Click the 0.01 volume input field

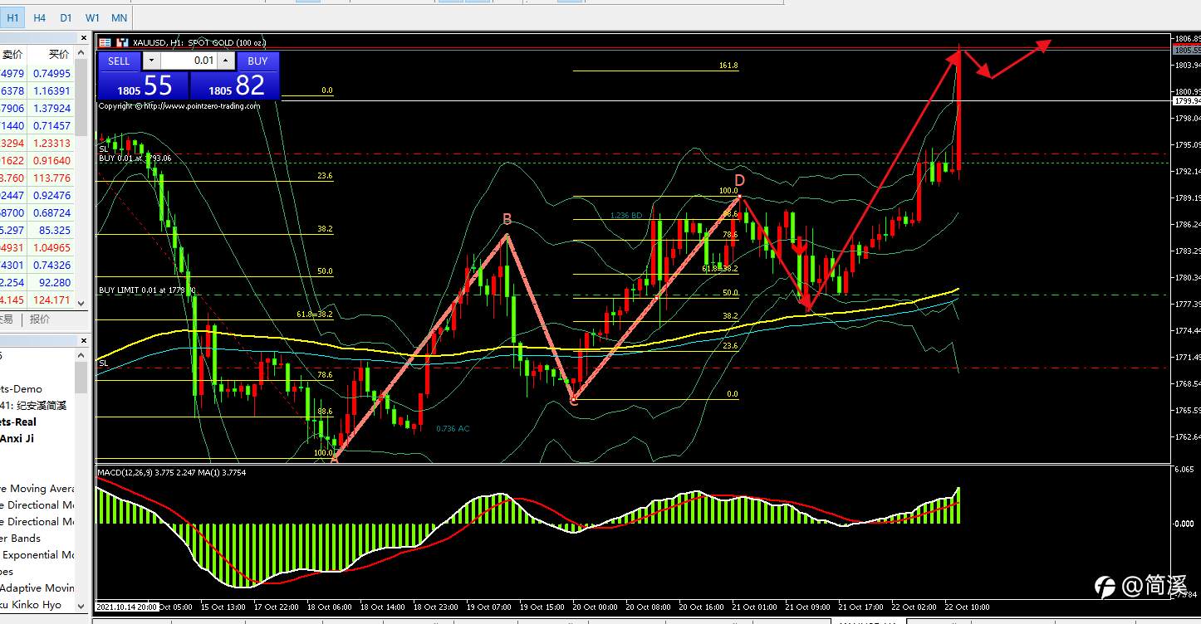(x=189, y=61)
